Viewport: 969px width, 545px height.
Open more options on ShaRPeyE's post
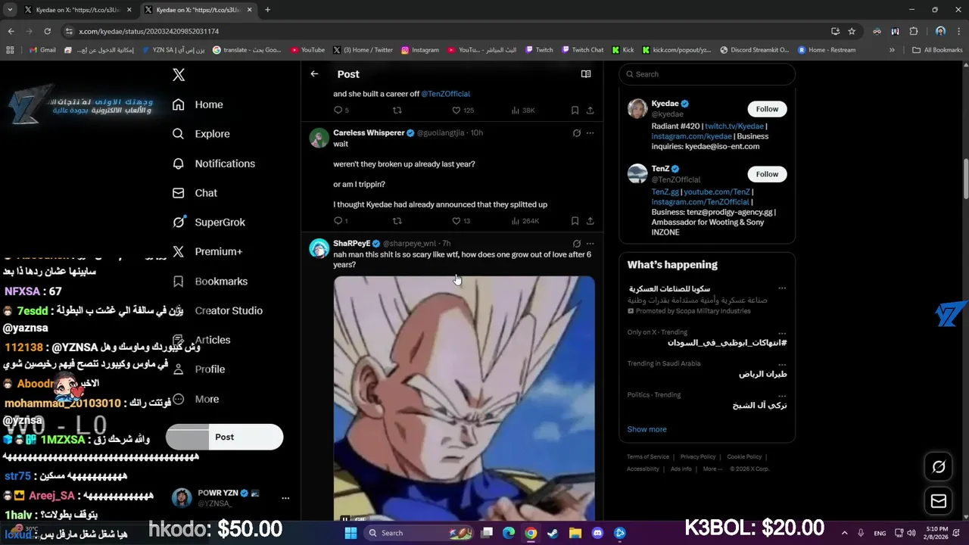pos(590,244)
